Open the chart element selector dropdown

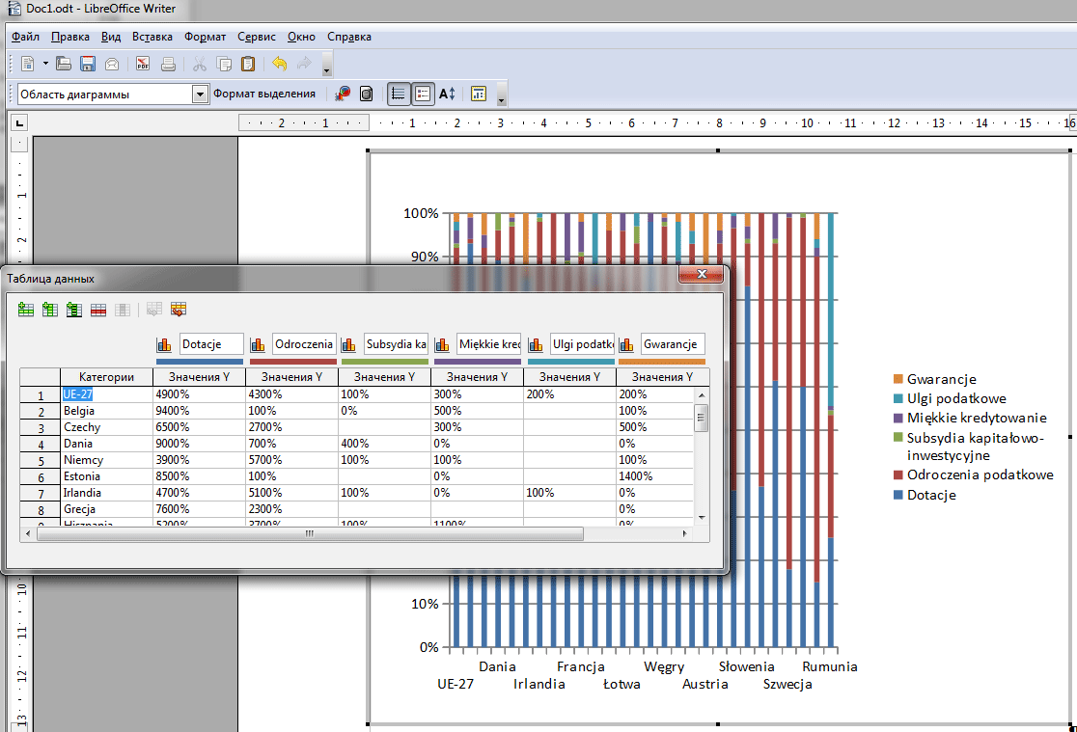[200, 95]
